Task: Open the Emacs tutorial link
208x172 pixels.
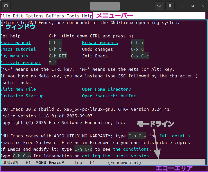Action: point(18,49)
